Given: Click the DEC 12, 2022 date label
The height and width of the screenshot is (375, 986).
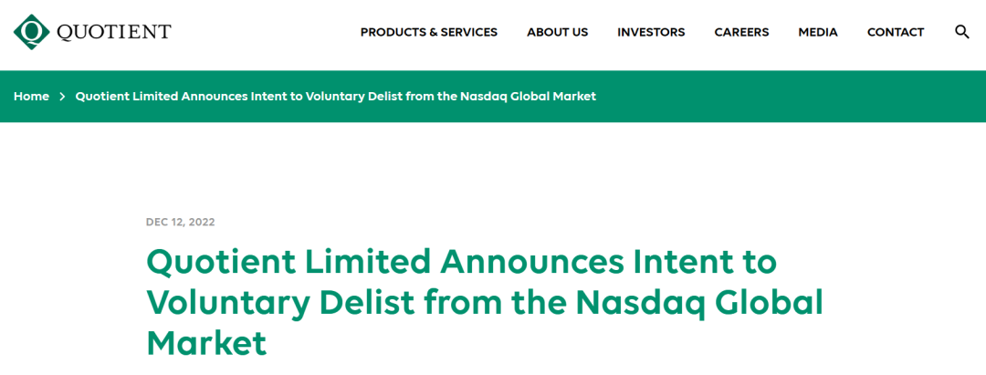Looking at the screenshot, I should (x=180, y=222).
